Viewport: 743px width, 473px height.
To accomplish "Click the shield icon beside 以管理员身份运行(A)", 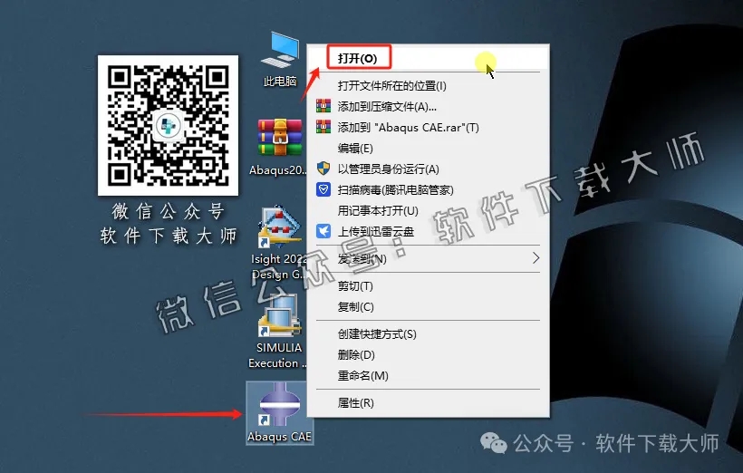I will click(323, 169).
